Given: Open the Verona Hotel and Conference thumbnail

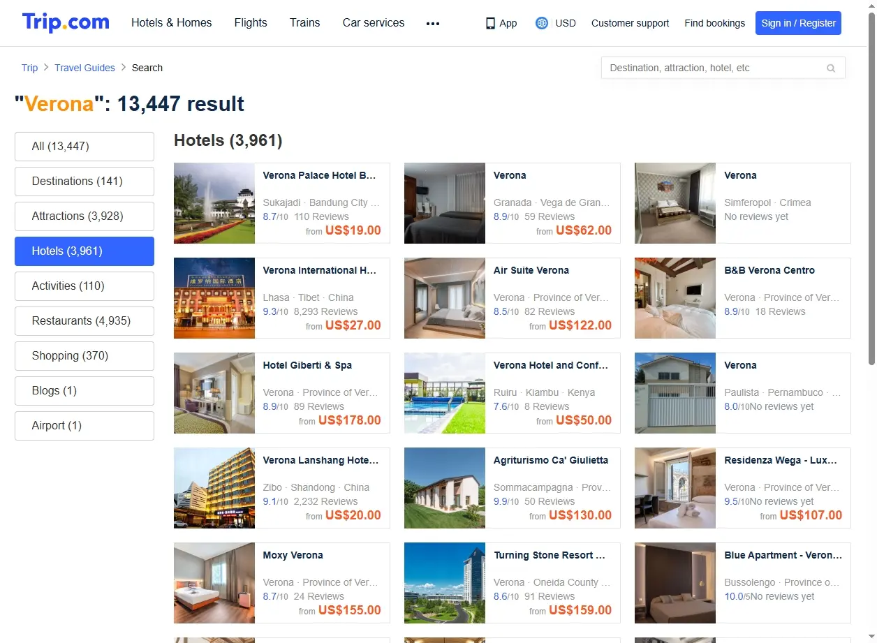Looking at the screenshot, I should tap(445, 393).
